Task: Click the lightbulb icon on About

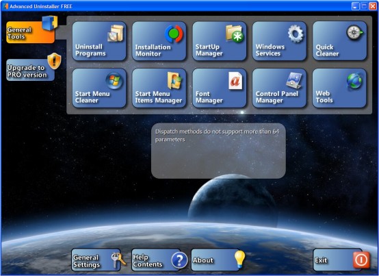Action: (239, 259)
